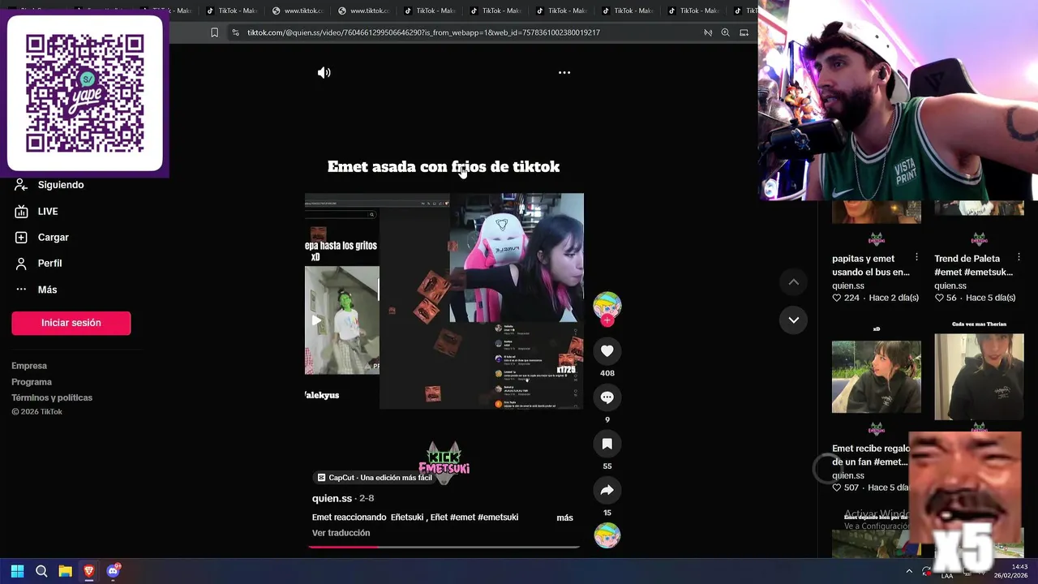Click the LIVE sidebar icon
This screenshot has height=584, width=1038.
(21, 211)
